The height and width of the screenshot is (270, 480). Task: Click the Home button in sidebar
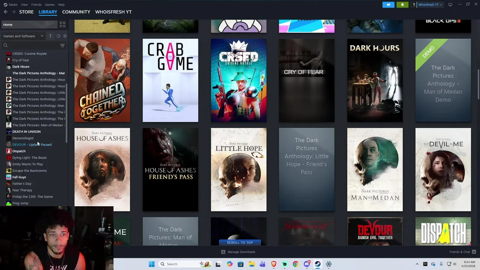(x=29, y=24)
